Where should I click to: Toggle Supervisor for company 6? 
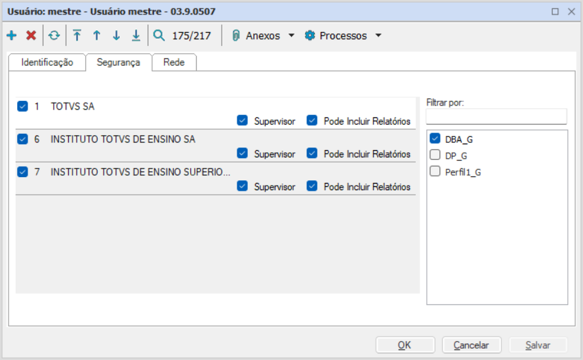tap(243, 153)
